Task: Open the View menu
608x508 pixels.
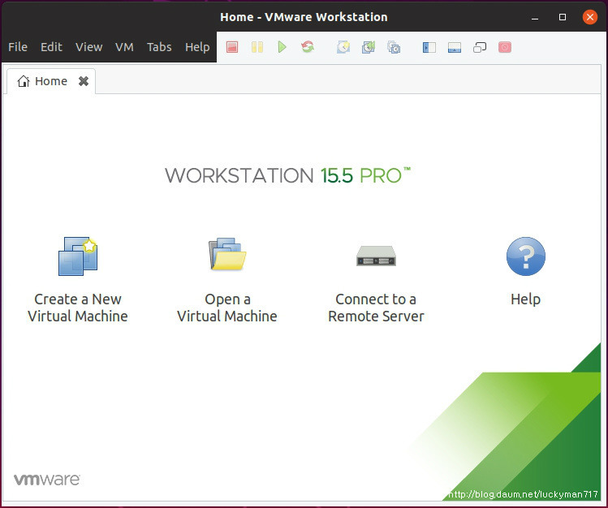Action: pyautogui.click(x=88, y=47)
